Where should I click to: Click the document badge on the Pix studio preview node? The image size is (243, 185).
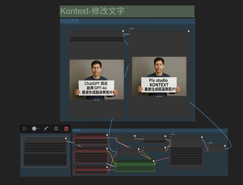point(189,31)
